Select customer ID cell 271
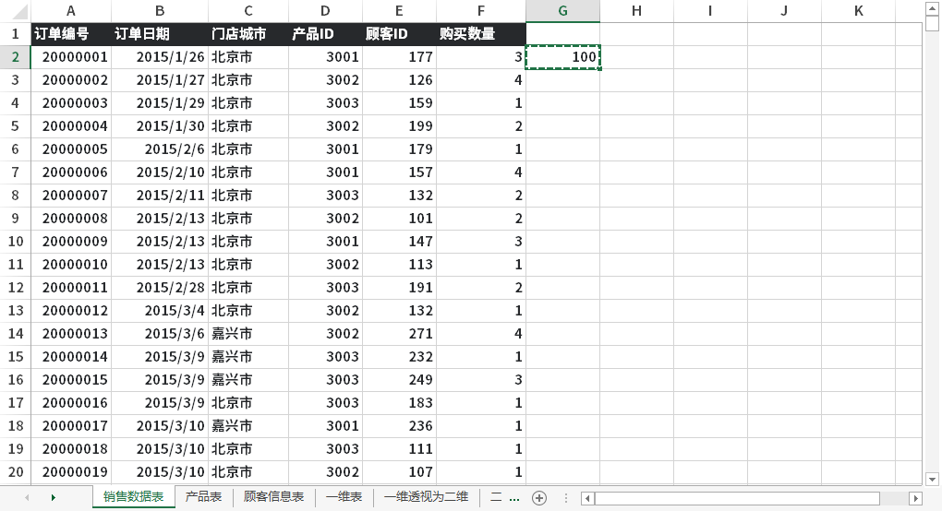 tap(399, 334)
